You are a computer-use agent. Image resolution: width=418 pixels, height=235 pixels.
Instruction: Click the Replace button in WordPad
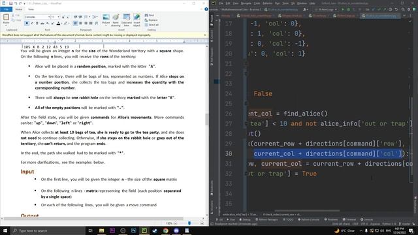tap(151, 20)
